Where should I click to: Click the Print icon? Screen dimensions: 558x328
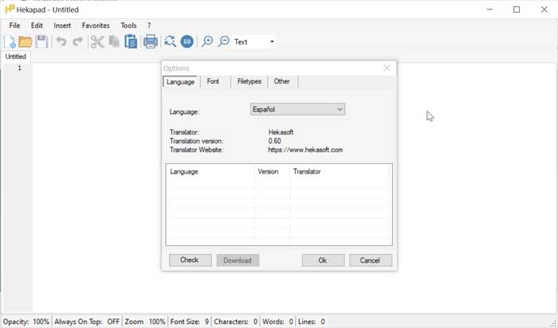click(x=150, y=42)
